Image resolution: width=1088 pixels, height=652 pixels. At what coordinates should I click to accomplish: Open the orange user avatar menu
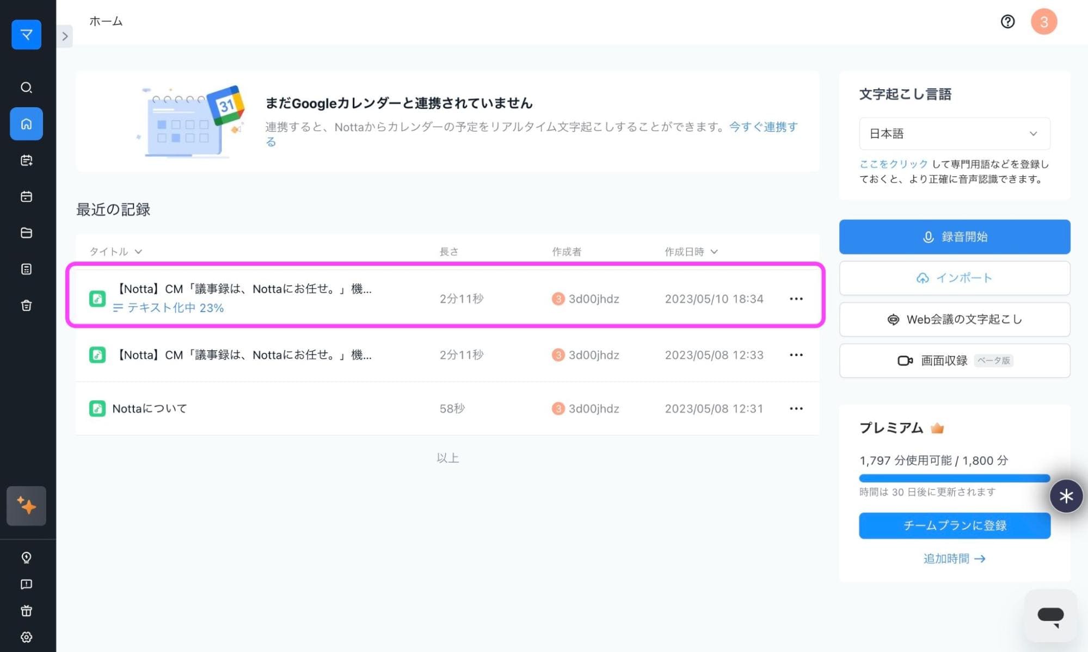[x=1043, y=22]
